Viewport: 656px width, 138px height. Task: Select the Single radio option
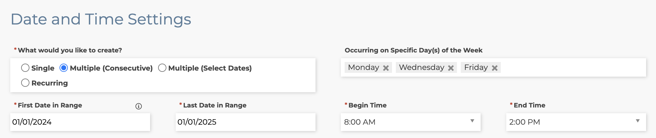[25, 68]
